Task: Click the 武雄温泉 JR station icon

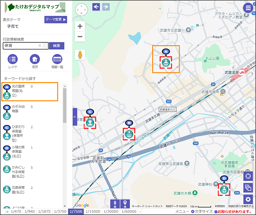Action: coord(242,72)
